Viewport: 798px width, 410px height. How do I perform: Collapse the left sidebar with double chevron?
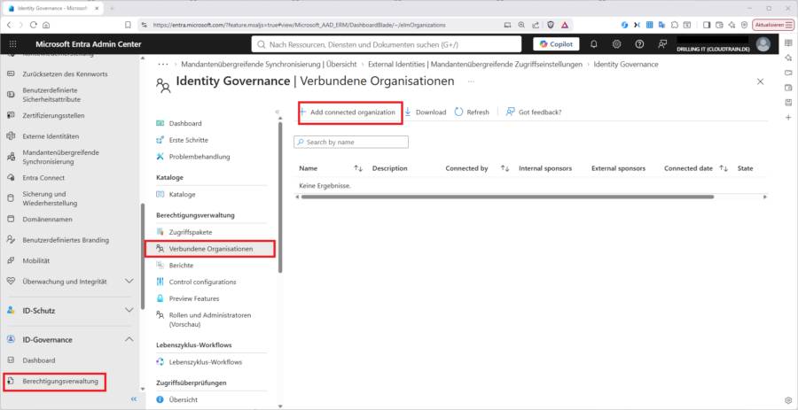(x=134, y=399)
